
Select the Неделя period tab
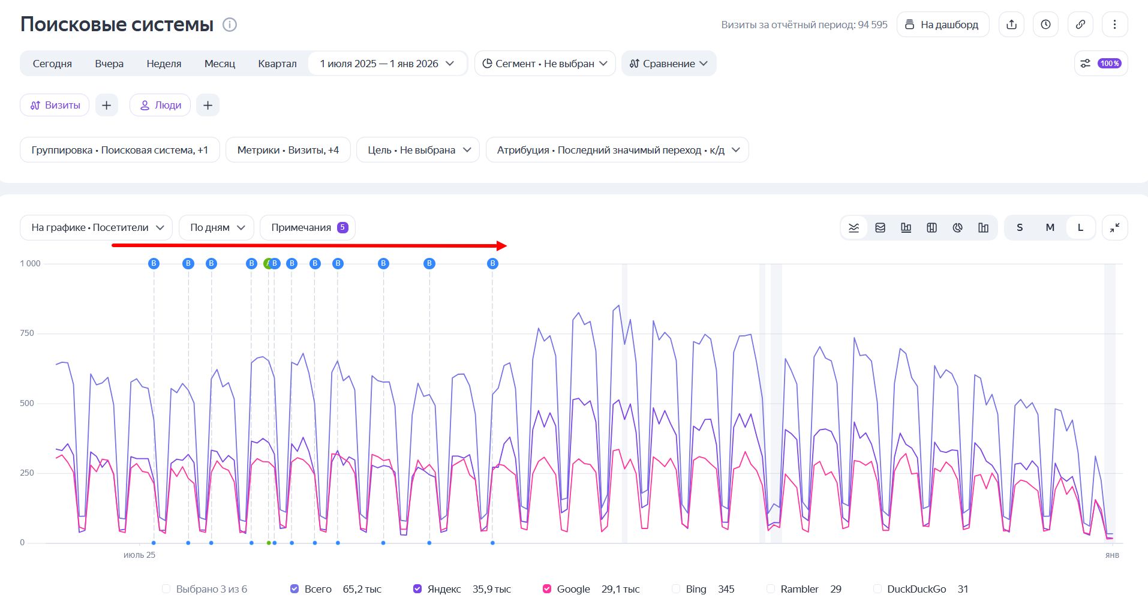(x=164, y=64)
